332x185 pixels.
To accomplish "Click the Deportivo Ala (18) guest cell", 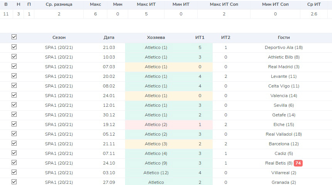I will tap(283, 47).
